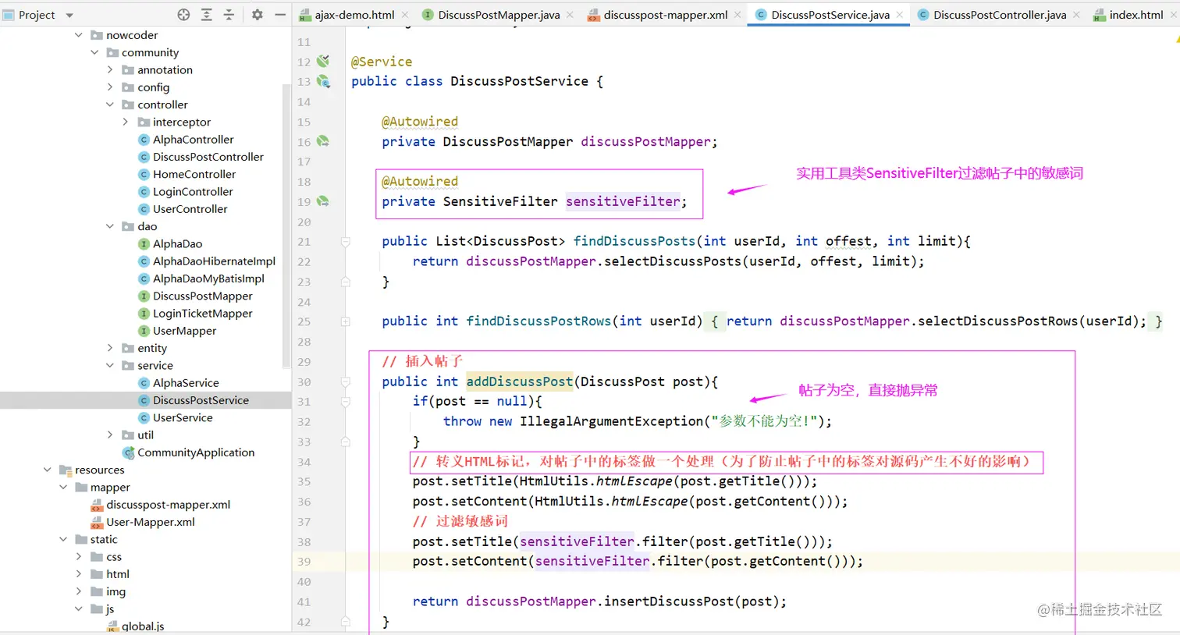Image resolution: width=1180 pixels, height=635 pixels.
Task: Select LoginController in project tree
Action: pos(193,191)
